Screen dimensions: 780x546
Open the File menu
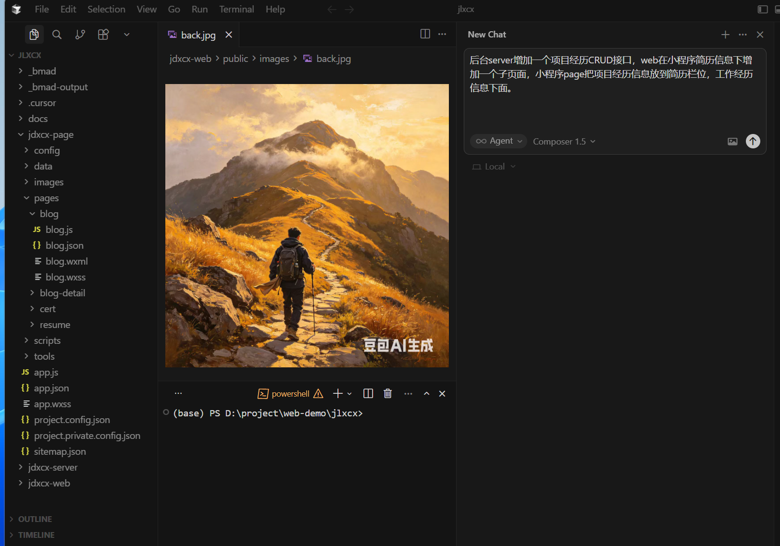42,9
